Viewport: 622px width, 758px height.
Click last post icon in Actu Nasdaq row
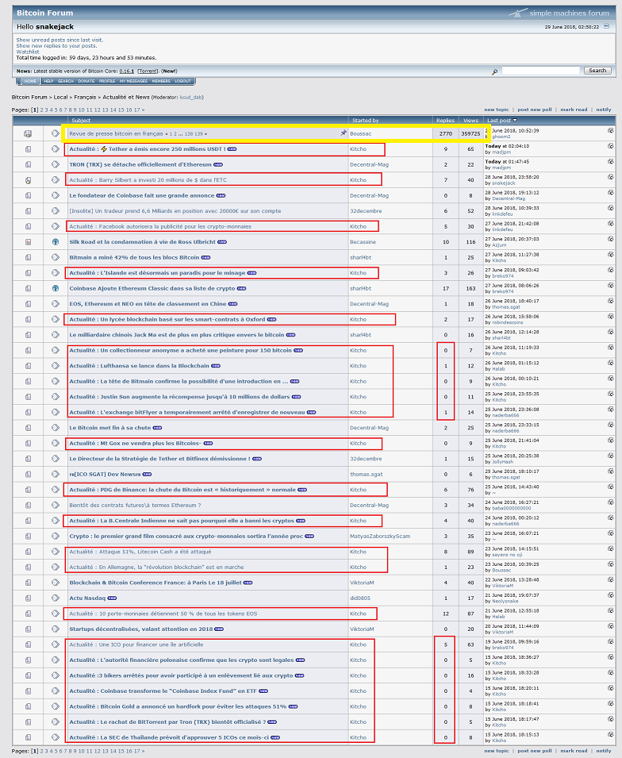611,595
